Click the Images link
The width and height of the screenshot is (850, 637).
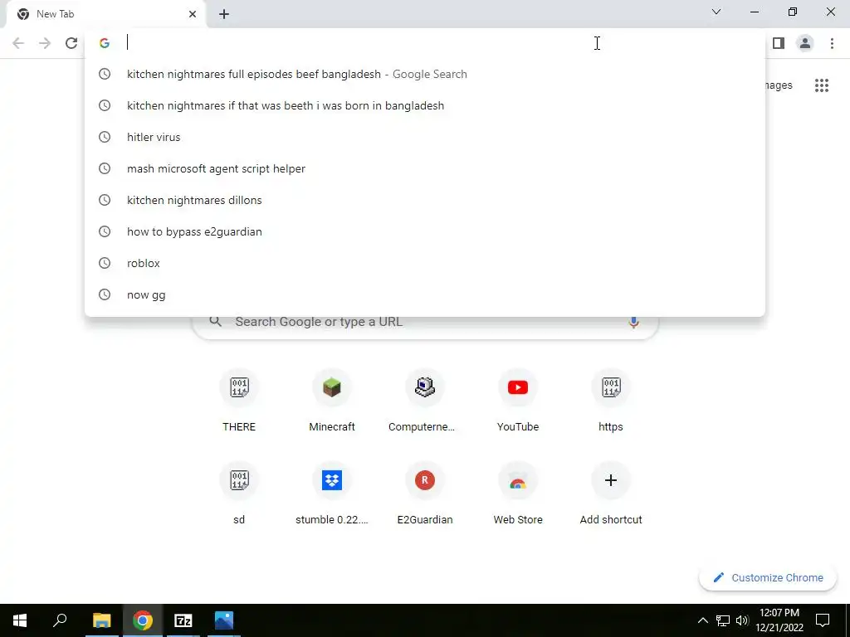tap(779, 85)
